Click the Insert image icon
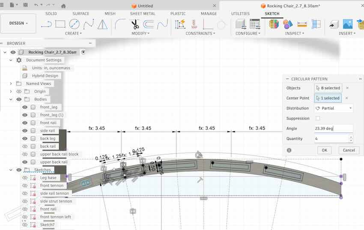 pos(348,24)
